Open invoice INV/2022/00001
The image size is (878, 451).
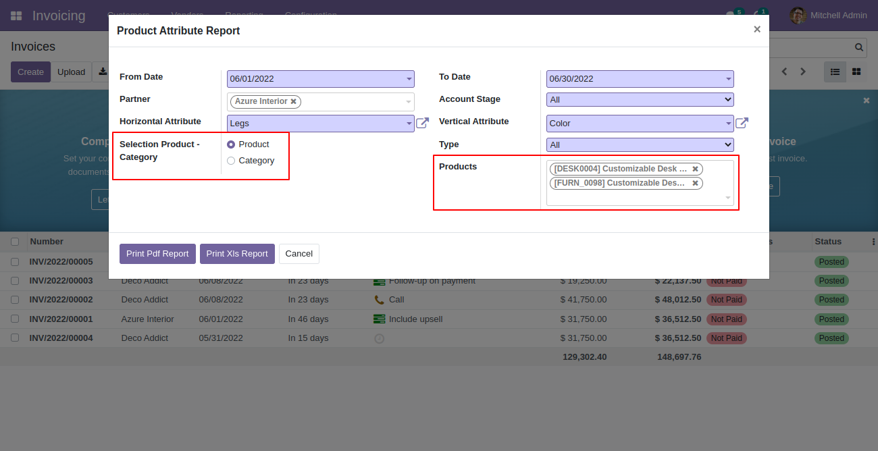point(61,319)
